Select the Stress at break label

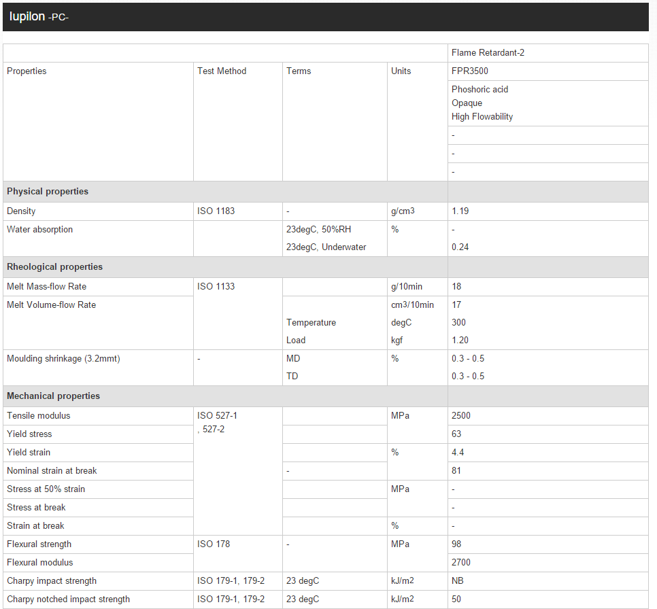coord(37,508)
